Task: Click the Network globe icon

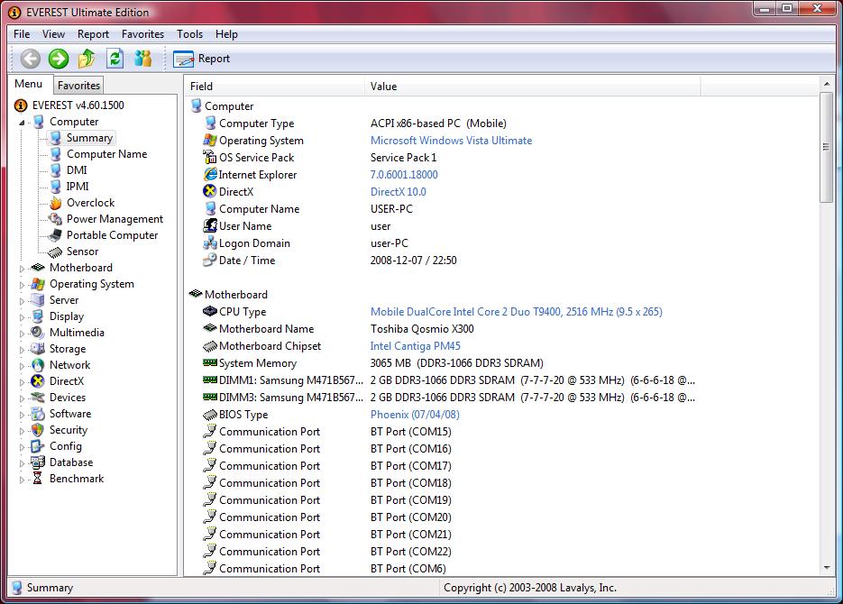Action: coord(38,365)
